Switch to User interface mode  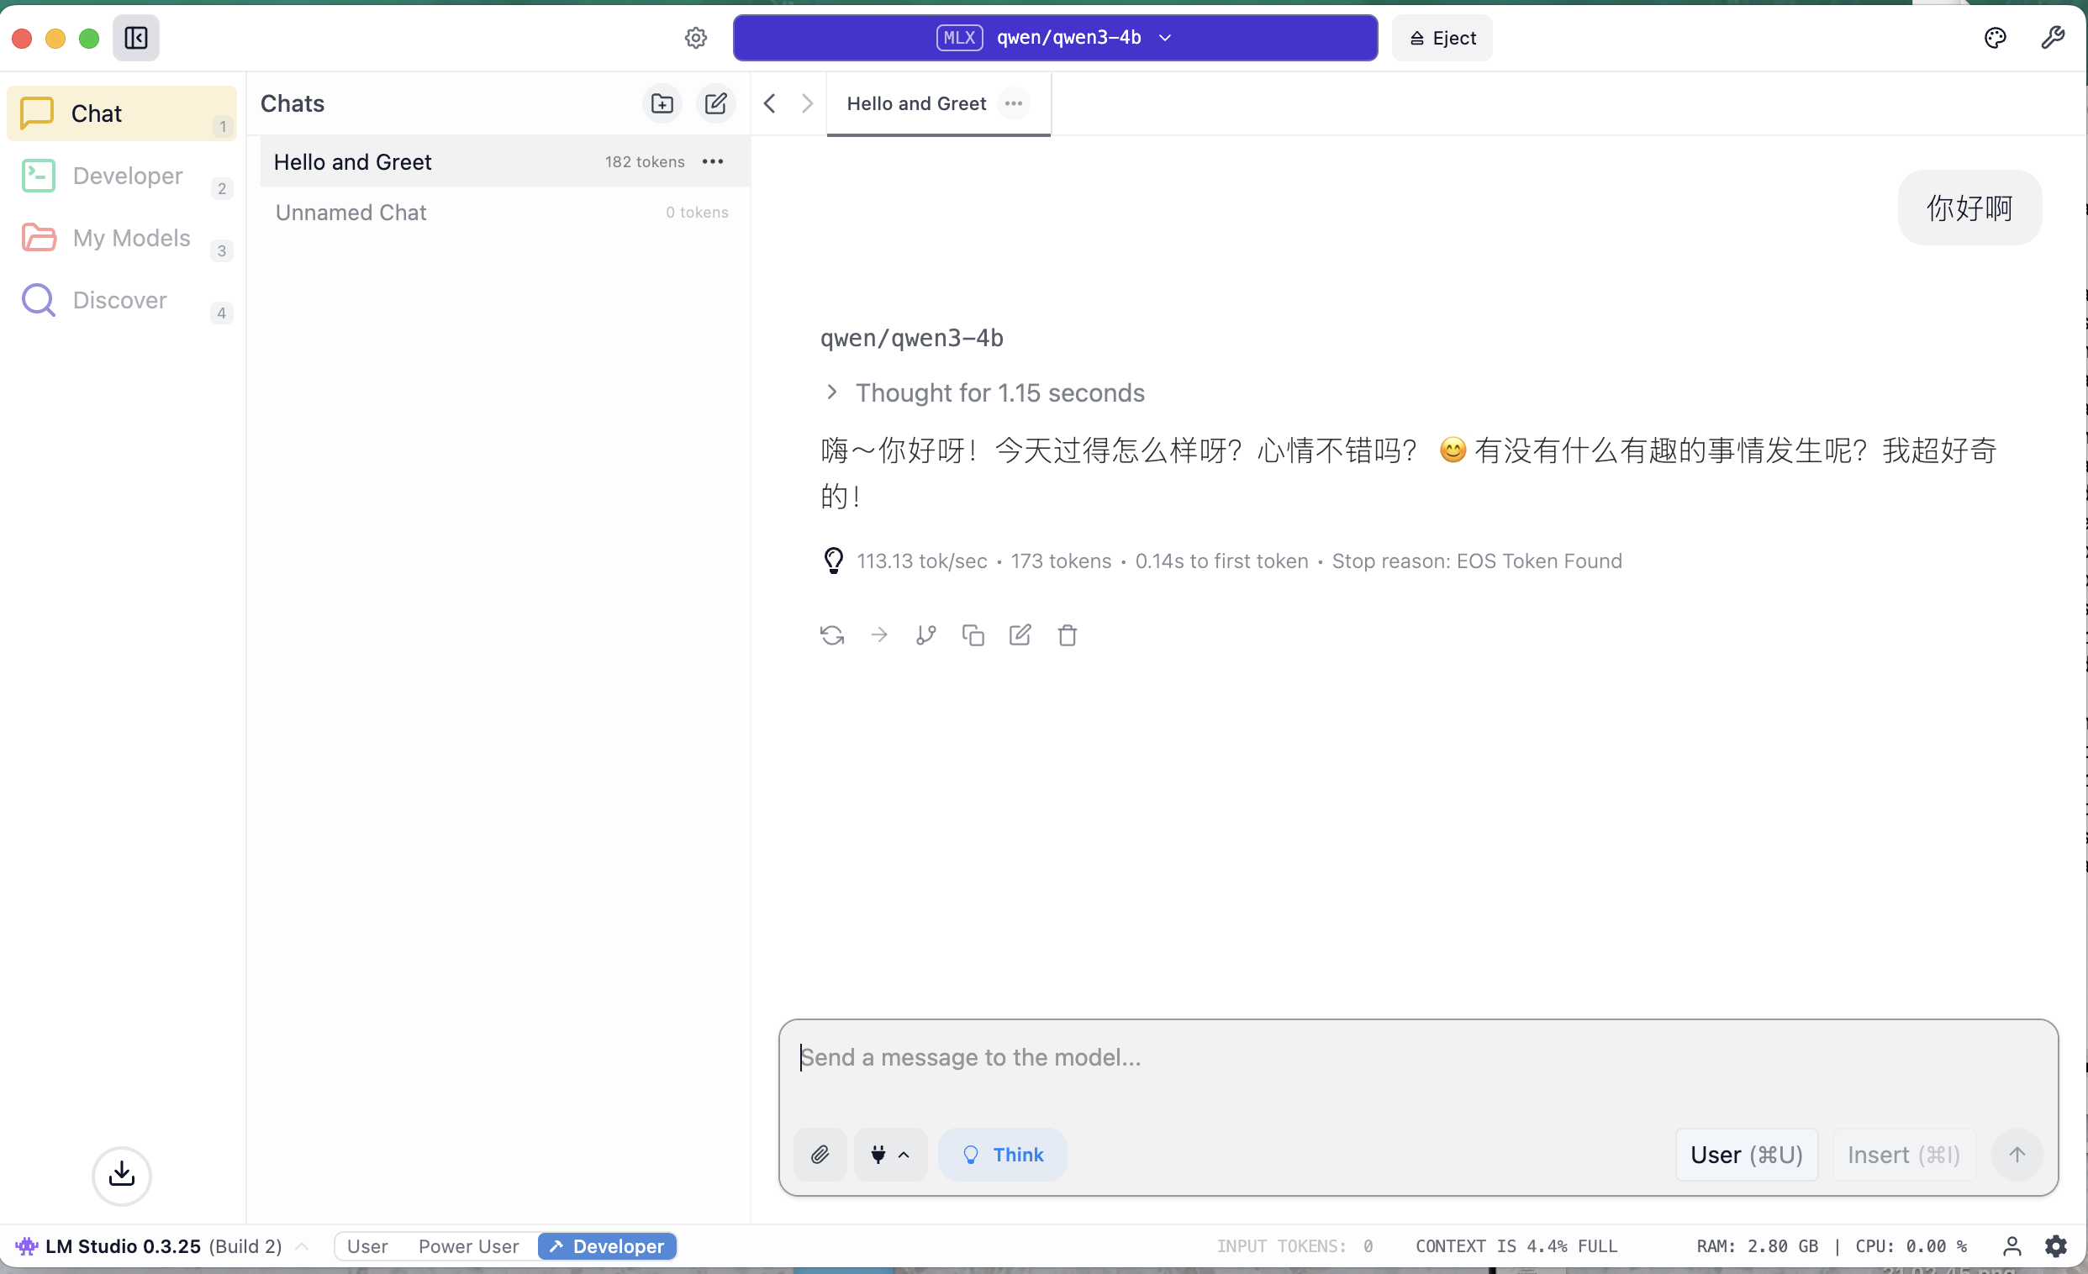point(367,1246)
